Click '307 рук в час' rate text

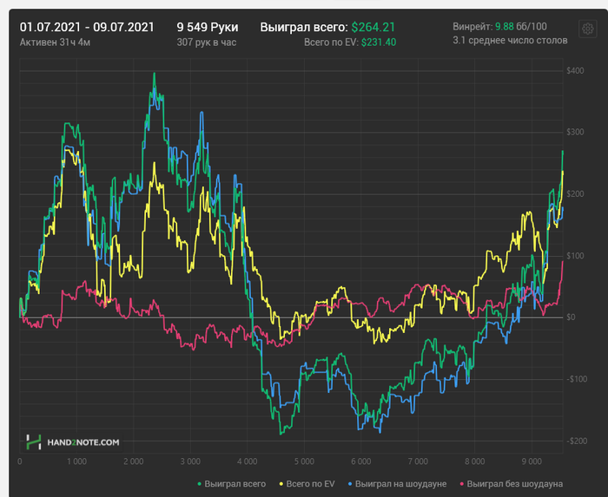coord(207,43)
